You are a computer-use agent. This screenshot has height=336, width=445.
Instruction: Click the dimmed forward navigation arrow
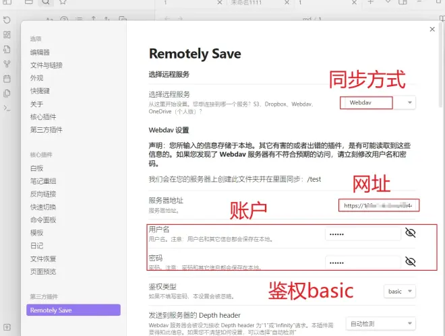pyautogui.click(x=180, y=19)
